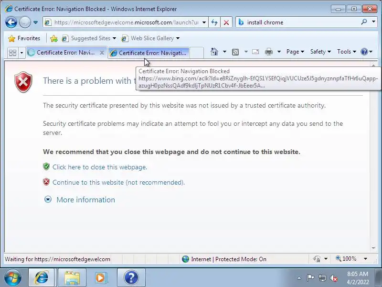Click the Home toolbar icon
The width and height of the screenshot is (382, 287).
point(214,52)
